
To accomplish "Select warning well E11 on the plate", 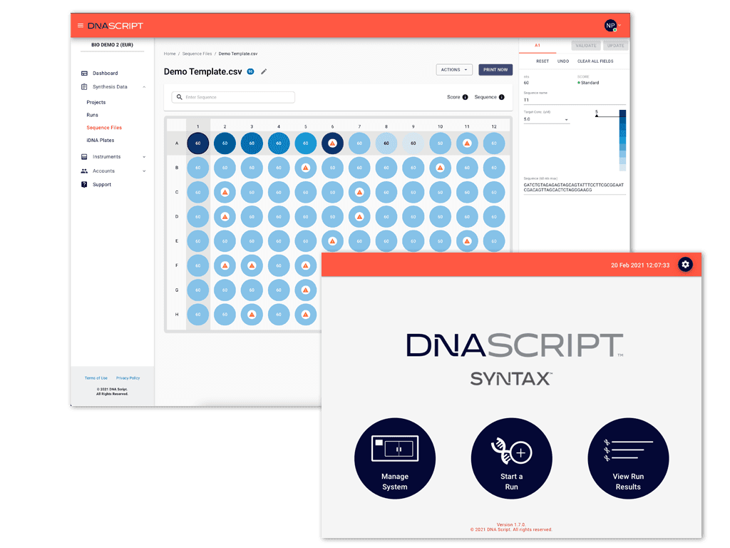I will 467,241.
